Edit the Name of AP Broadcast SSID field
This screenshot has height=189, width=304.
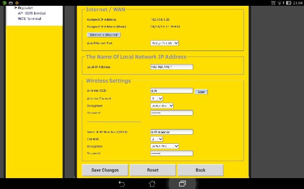[x=172, y=132]
